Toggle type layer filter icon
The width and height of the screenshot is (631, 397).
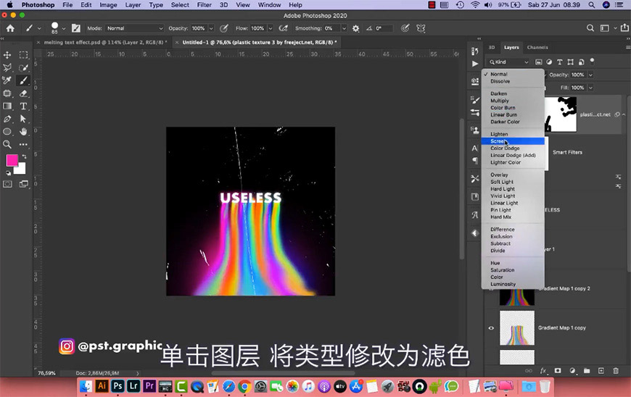click(560, 62)
